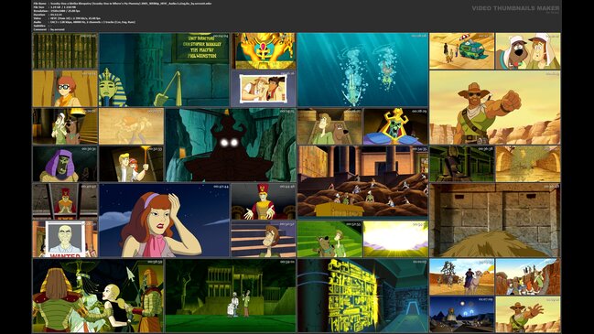Open the thumbnail of Fred holding a torch
Viewport: 594px width, 334px height.
click(x=131, y=164)
